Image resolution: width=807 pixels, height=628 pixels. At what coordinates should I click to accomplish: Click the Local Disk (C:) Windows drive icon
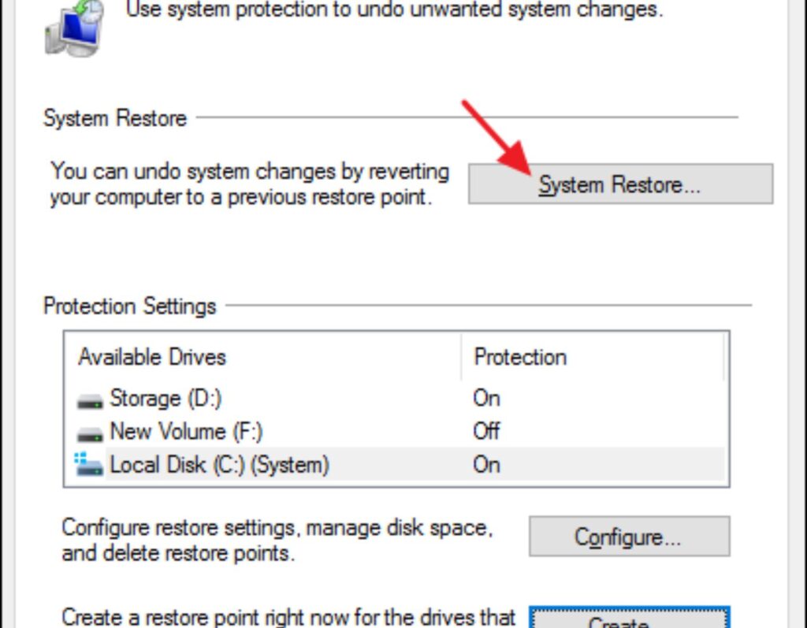click(88, 464)
